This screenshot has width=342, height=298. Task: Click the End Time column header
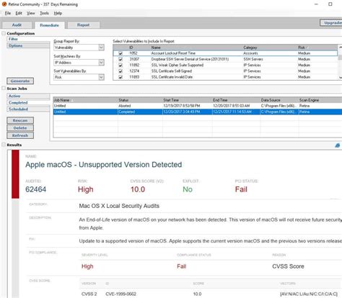[x=236, y=100]
